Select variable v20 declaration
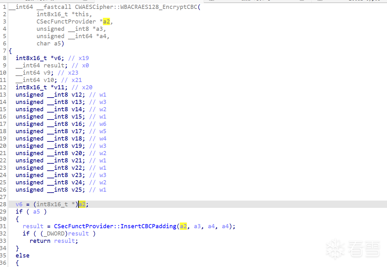The image size is (387, 267). coord(77,153)
